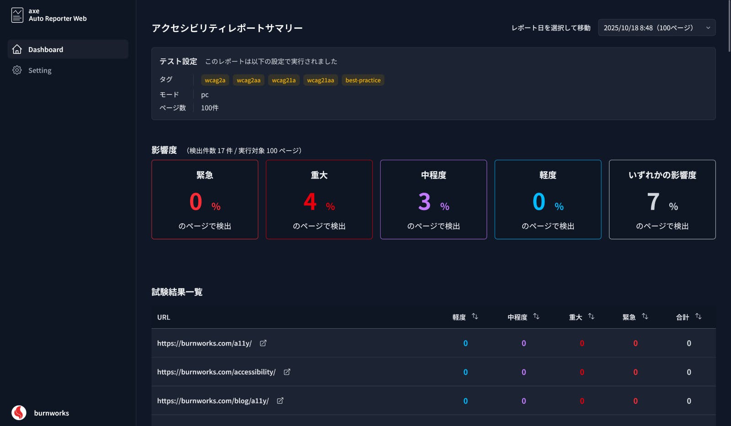This screenshot has height=426, width=731.
Task: Go to Dashboard menu item
Action: [46, 49]
